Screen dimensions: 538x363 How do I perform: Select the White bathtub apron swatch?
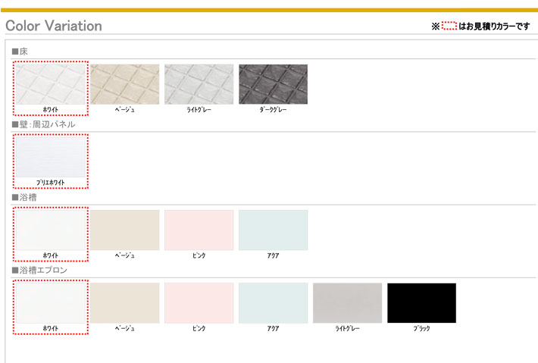(x=51, y=303)
